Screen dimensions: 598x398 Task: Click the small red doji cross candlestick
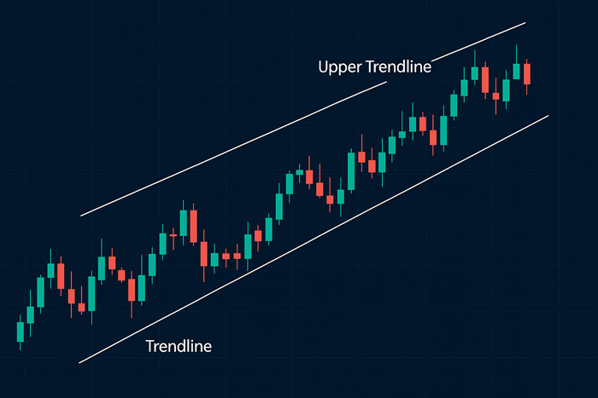point(173,236)
